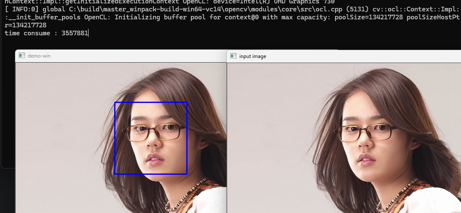Click the photo in input image window
The width and height of the screenshot is (461, 213).
tap(344, 138)
